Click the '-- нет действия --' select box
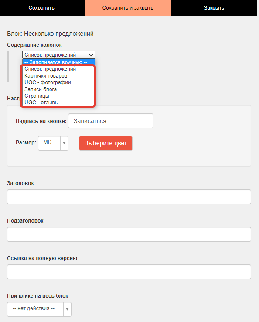The width and height of the screenshot is (259, 322). [x=39, y=309]
